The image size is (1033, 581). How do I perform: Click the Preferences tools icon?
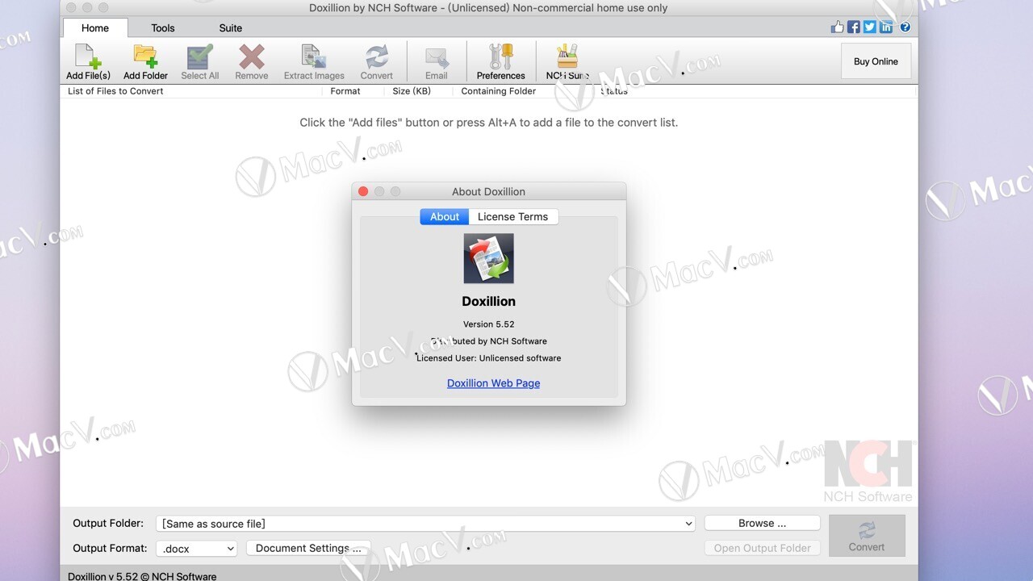click(x=500, y=56)
